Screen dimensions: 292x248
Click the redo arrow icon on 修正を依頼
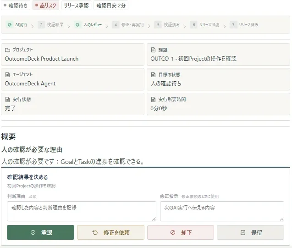tap(95, 232)
